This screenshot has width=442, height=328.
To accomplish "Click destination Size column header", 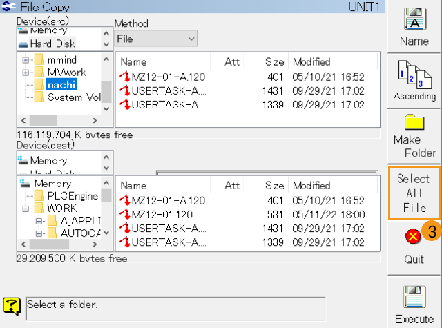I will 267,186.
